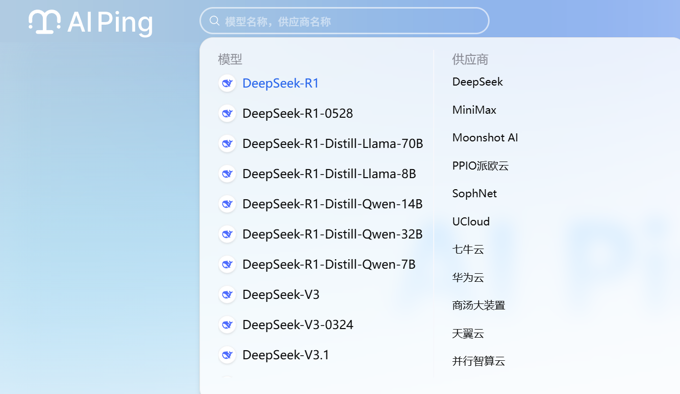Open the DeepSeek-R1-0528 model
Viewport: 680px width, 394px height.
(x=298, y=113)
